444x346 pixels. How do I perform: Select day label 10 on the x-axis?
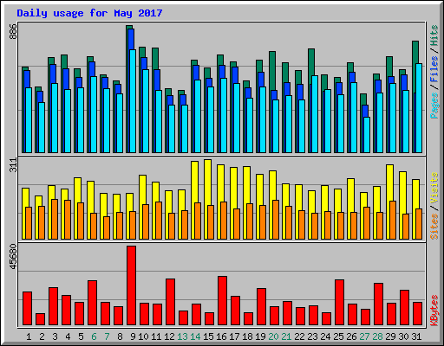143,336
